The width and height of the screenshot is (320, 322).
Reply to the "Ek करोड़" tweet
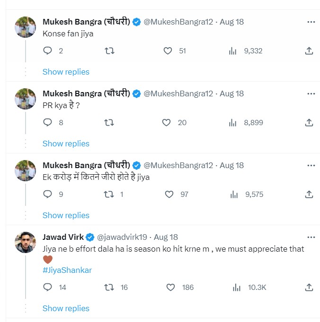pyautogui.click(x=47, y=194)
